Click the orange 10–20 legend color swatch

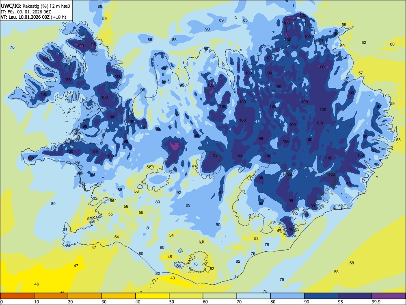point(51,296)
